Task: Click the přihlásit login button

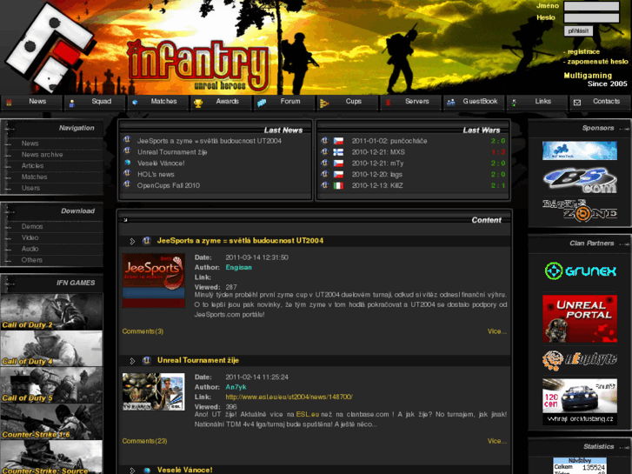Action: click(x=578, y=30)
